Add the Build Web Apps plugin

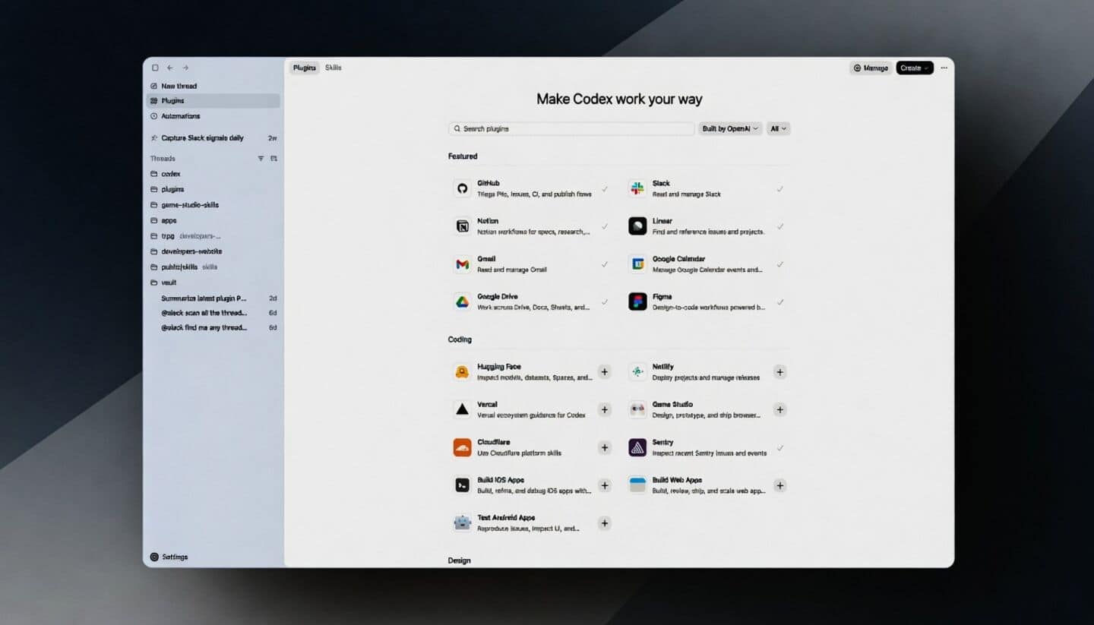pyautogui.click(x=779, y=485)
